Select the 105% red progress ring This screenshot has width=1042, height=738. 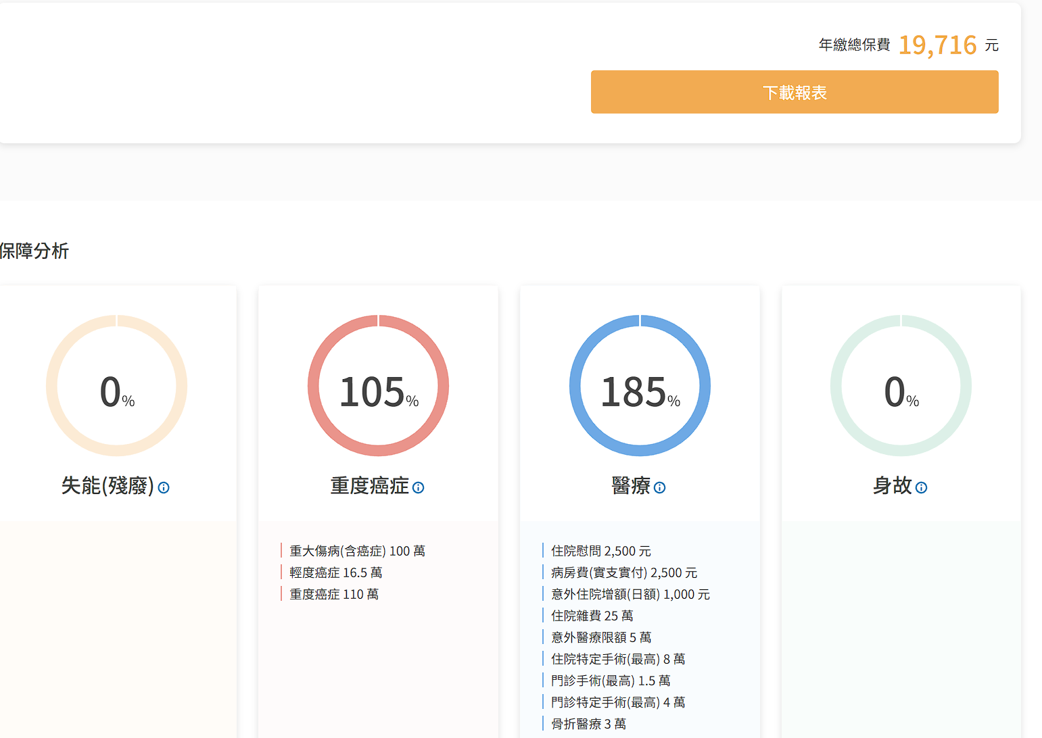(378, 385)
